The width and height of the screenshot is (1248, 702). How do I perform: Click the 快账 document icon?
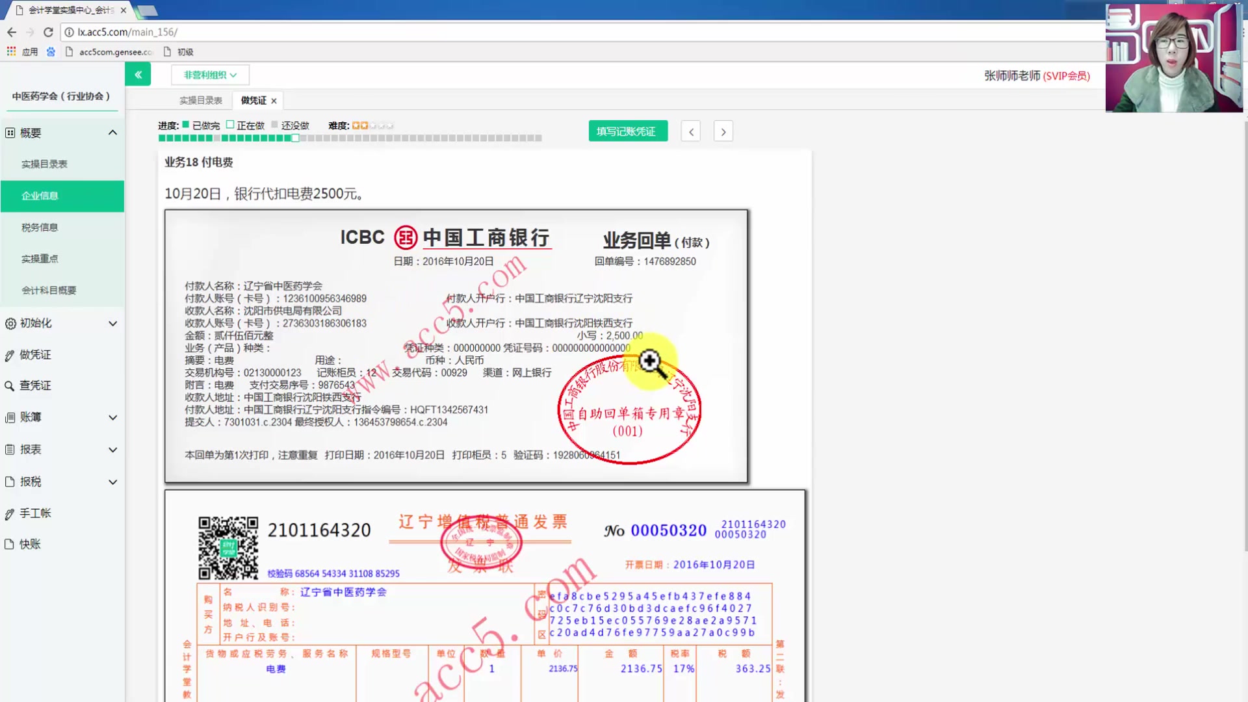tap(10, 544)
